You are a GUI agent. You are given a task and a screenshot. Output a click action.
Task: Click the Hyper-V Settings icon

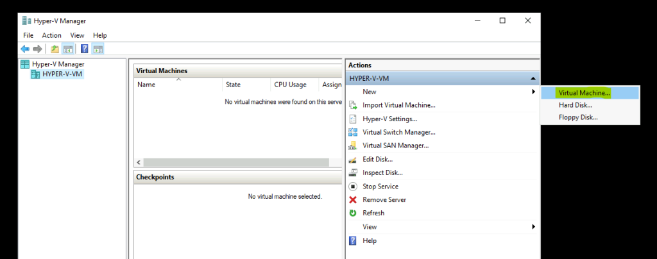click(353, 119)
